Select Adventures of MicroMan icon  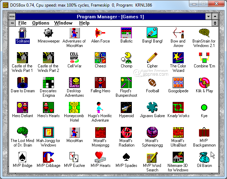click(74, 33)
